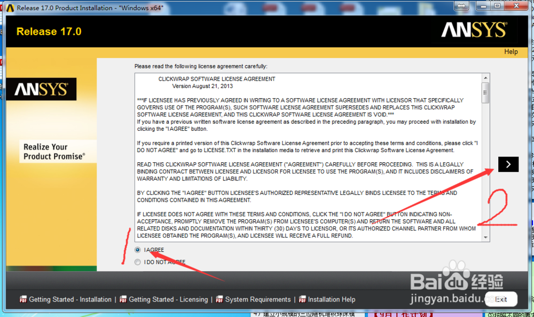Minimize the installation window

(x=483, y=6)
